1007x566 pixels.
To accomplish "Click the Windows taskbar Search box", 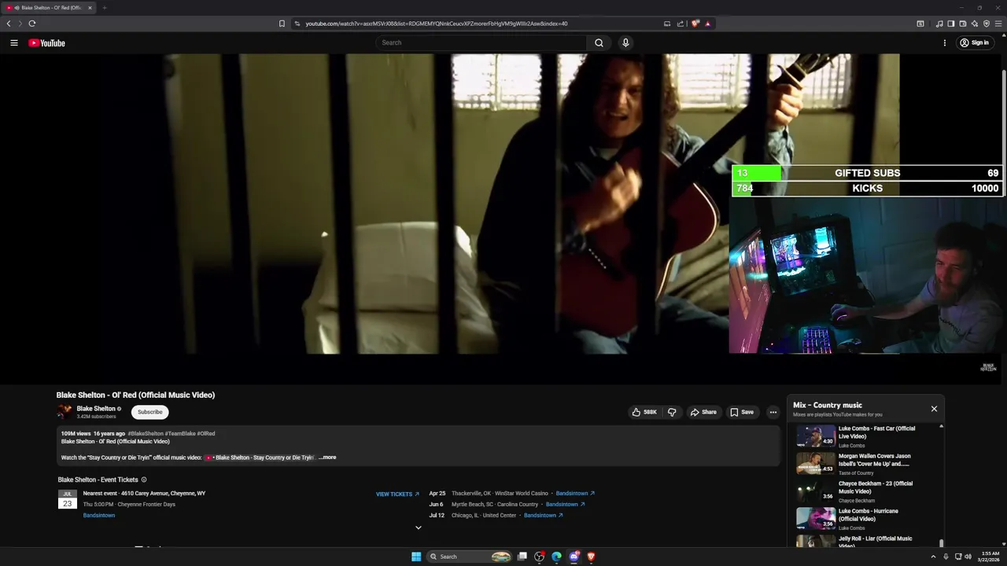I will point(470,557).
